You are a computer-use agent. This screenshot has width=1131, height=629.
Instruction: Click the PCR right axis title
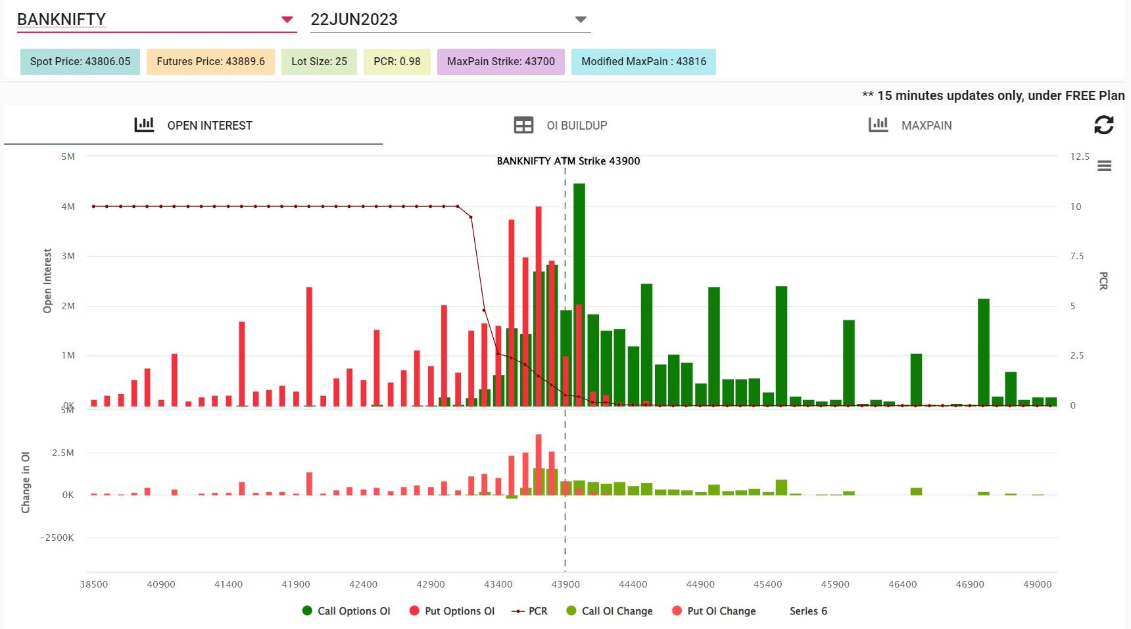(x=1103, y=281)
